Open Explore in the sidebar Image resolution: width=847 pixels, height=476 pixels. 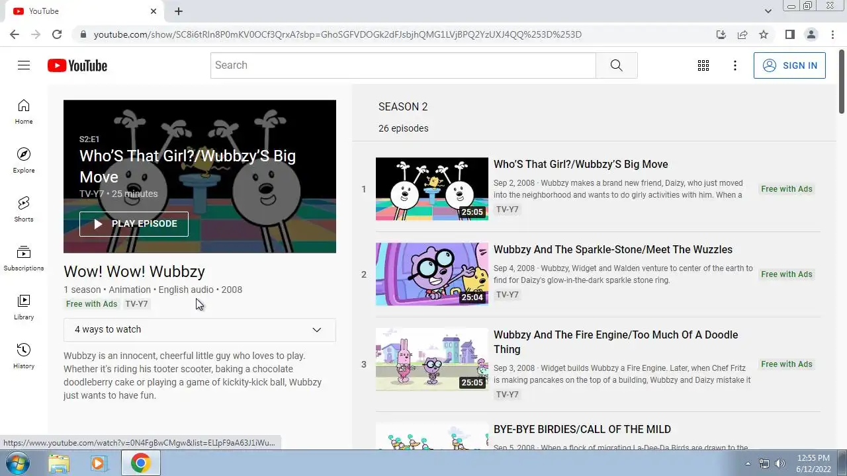[24, 161]
